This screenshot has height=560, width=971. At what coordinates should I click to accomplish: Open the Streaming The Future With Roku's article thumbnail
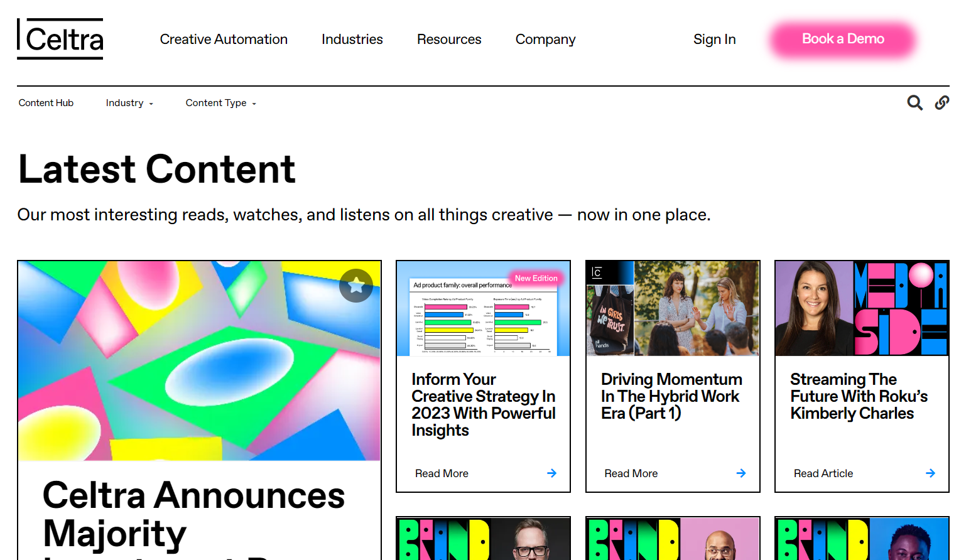(862, 308)
